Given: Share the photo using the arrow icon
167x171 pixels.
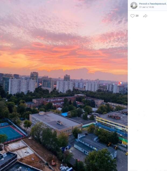Looking at the screenshot, I should click(145, 16).
